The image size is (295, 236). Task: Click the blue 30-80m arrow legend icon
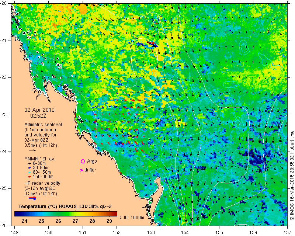click(x=29, y=168)
